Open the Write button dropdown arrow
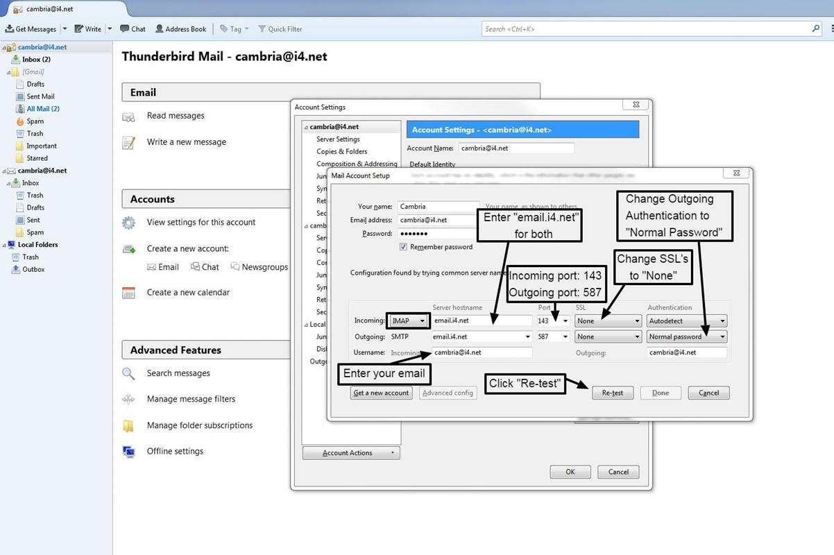 click(x=109, y=29)
